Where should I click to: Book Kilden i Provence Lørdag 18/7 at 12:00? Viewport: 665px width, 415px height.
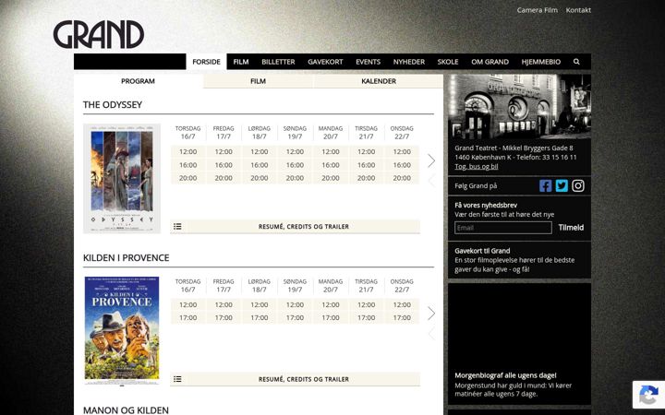260,304
